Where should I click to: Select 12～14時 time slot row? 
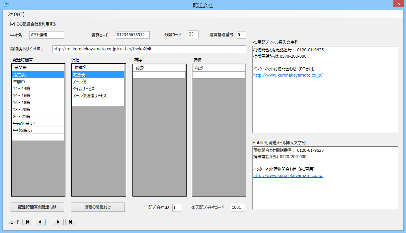pyautogui.click(x=38, y=89)
